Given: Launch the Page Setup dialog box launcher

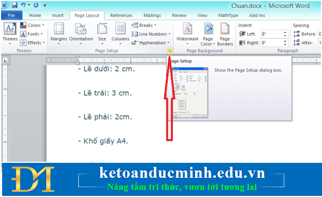Looking at the screenshot, I should coord(170,51).
